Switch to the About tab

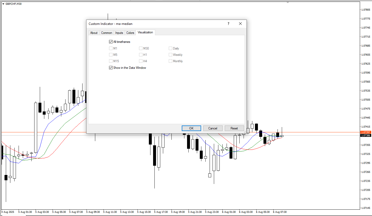94,33
